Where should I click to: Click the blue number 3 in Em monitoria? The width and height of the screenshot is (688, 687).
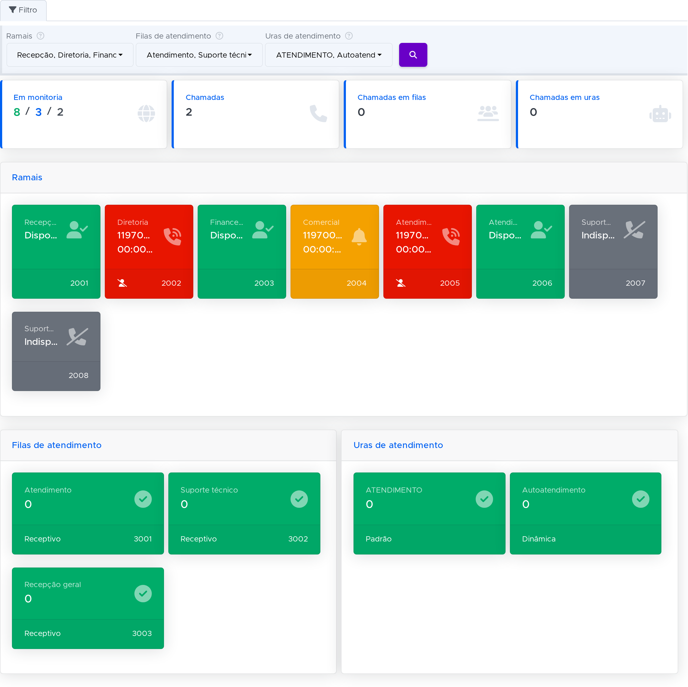coord(39,112)
